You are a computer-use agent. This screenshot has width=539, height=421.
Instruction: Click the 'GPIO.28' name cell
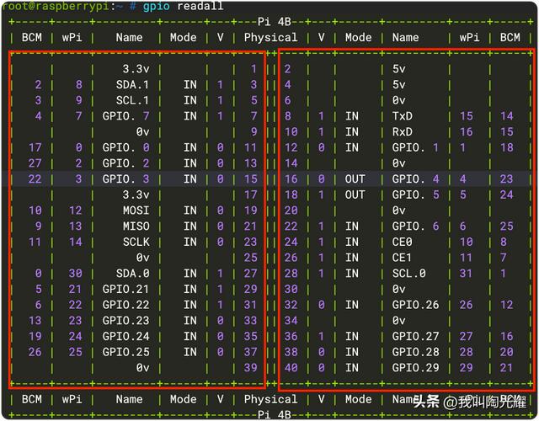click(x=415, y=352)
